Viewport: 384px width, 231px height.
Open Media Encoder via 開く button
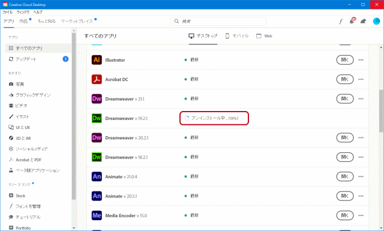point(345,215)
